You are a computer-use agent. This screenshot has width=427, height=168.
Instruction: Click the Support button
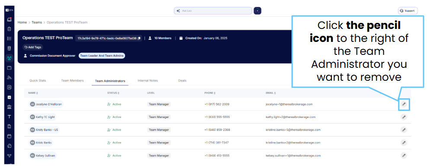pos(408,11)
